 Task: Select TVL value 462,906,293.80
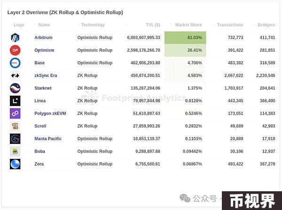click(x=145, y=63)
